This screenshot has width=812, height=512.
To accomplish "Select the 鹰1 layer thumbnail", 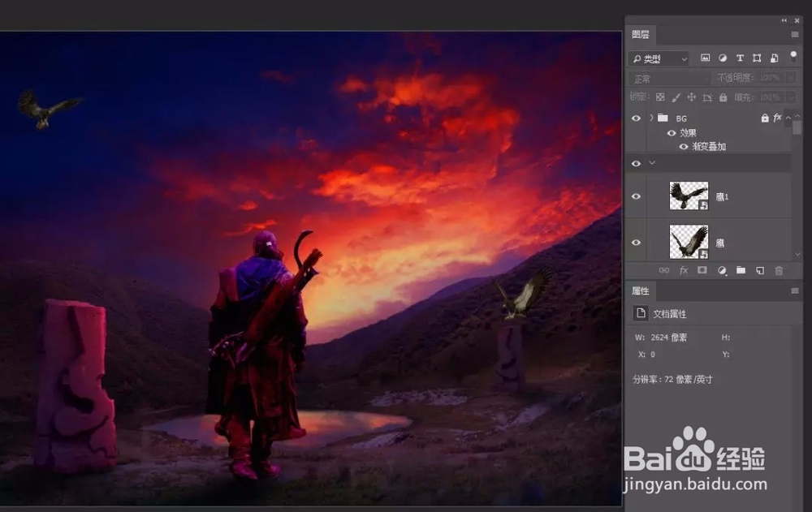I will [689, 196].
